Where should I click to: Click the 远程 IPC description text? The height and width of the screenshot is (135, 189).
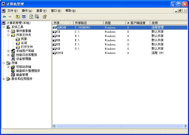[x=157, y=53]
